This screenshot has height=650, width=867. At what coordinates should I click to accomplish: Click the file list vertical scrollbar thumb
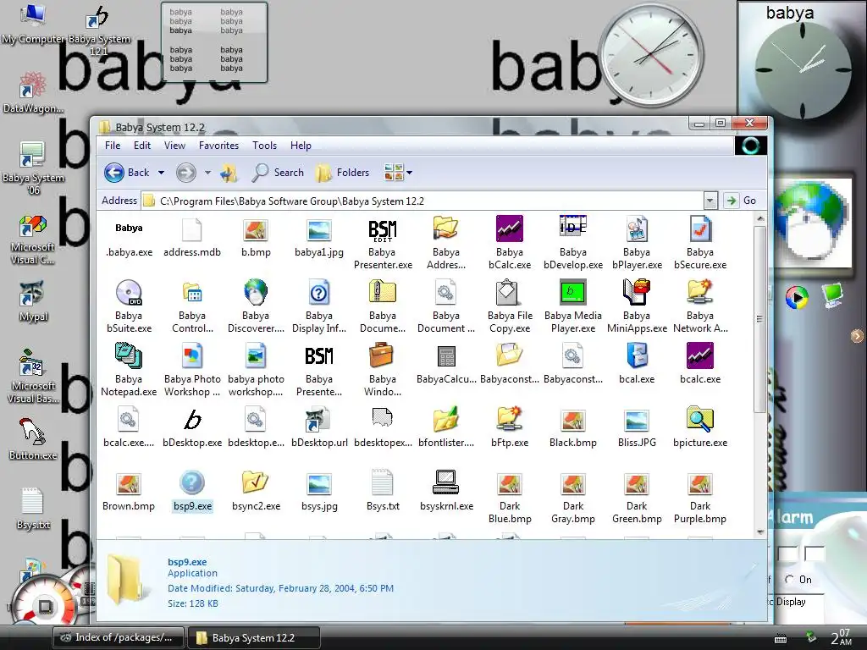point(759,319)
